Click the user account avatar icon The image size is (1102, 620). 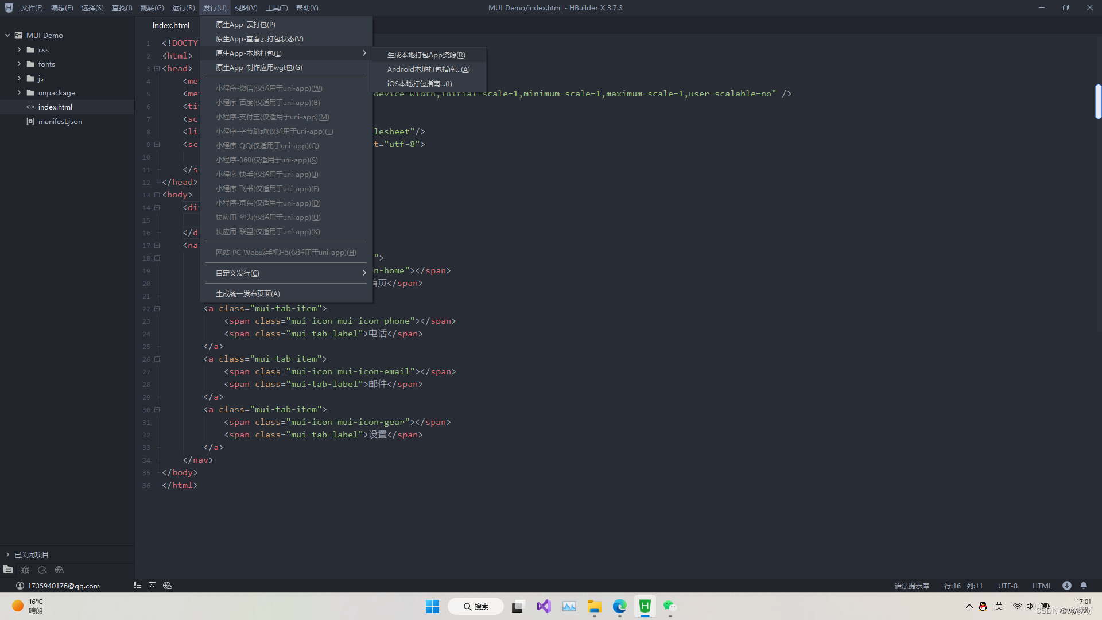[20, 586]
